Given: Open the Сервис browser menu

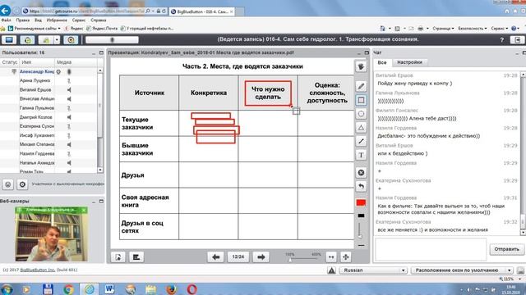Looking at the screenshot, I should click(79, 20).
